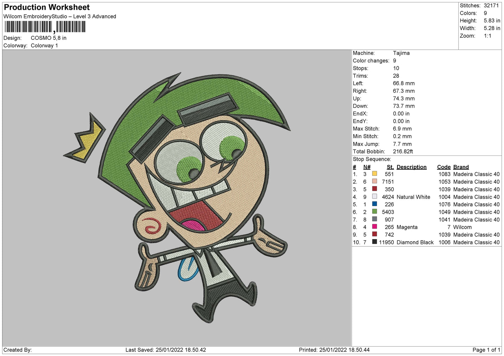The height and width of the screenshot is (356, 504).
Task: Click the yellow thread swatch for stop 1
Action: click(x=374, y=174)
